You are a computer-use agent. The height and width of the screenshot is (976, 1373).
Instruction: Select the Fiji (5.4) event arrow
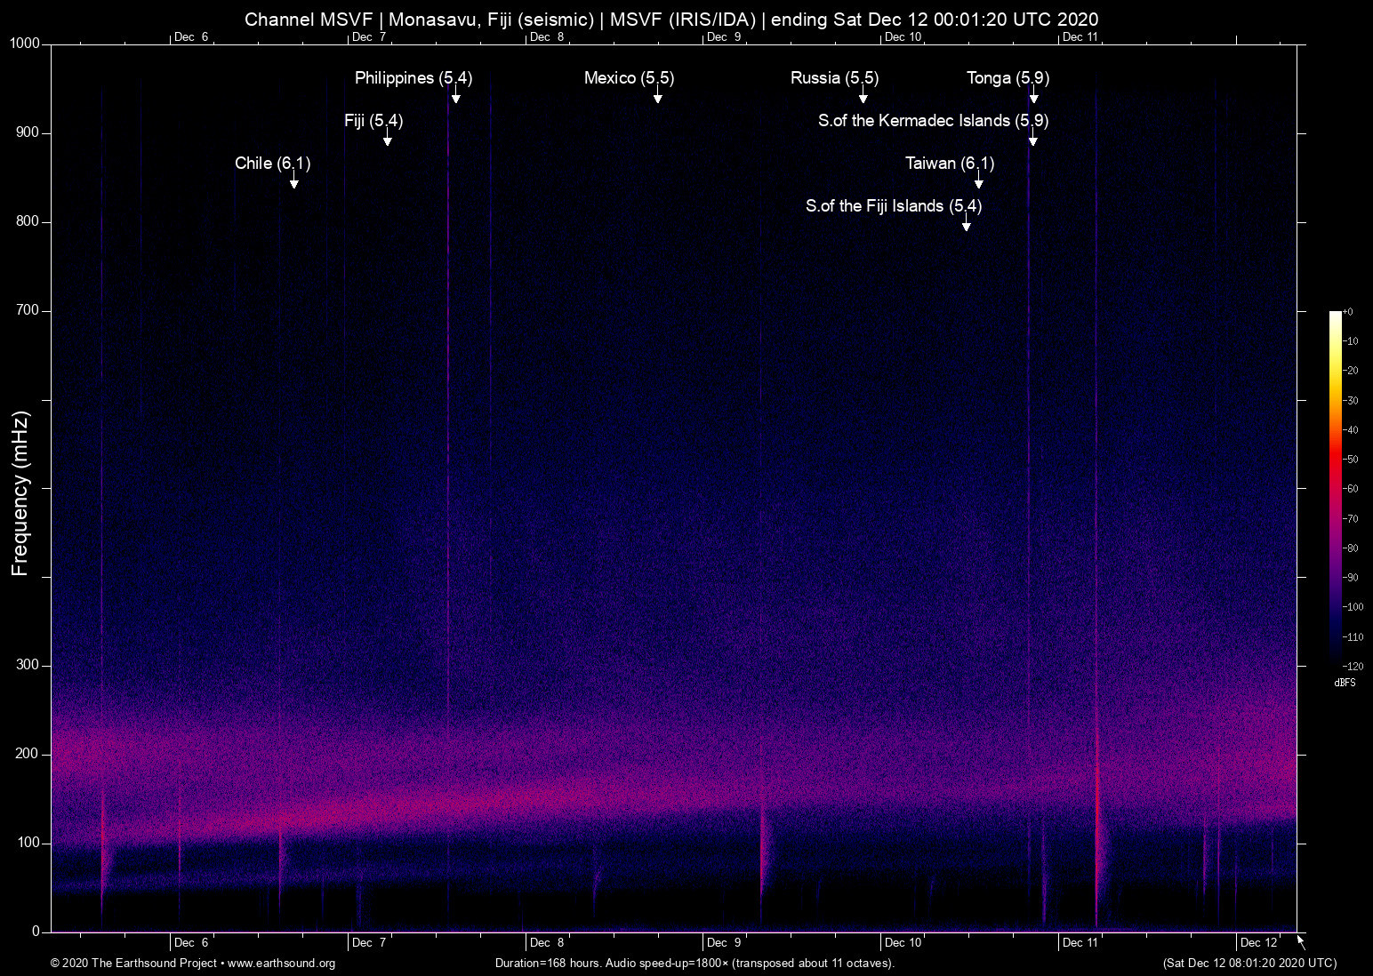click(387, 139)
